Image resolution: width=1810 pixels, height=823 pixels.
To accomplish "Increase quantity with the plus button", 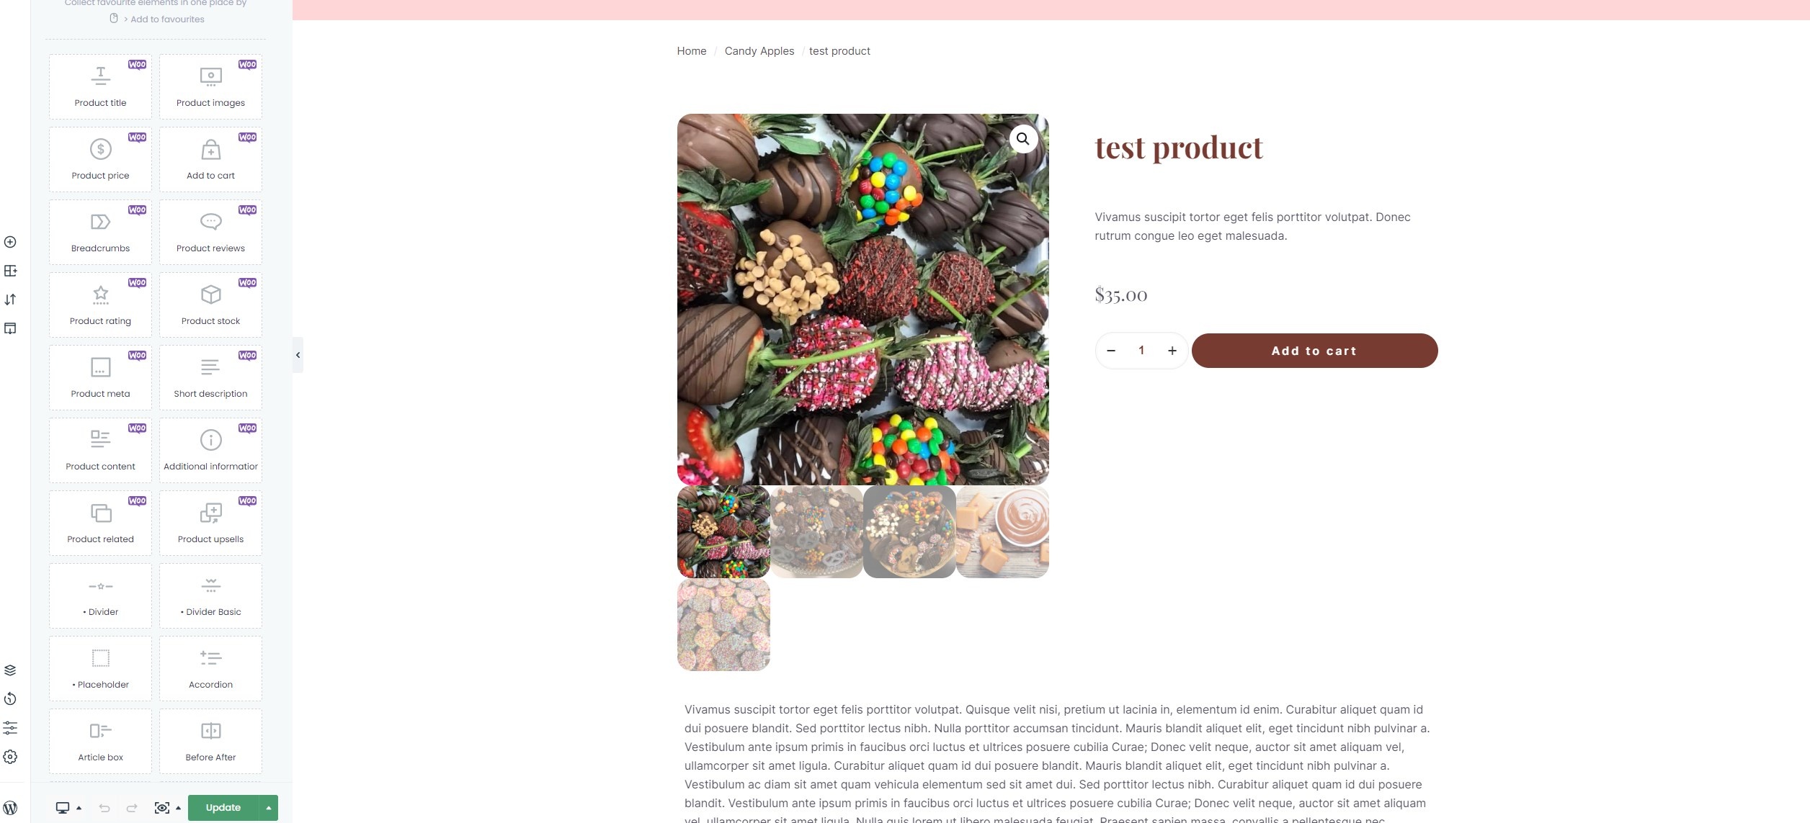I will (1172, 351).
